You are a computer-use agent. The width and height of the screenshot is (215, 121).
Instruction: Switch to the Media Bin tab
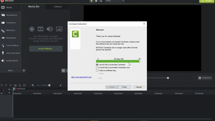(34, 6)
